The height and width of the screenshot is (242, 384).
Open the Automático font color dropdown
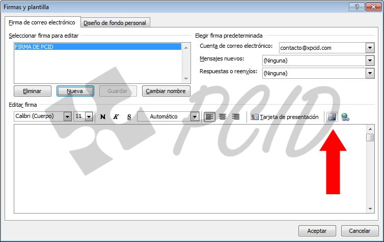(195, 116)
